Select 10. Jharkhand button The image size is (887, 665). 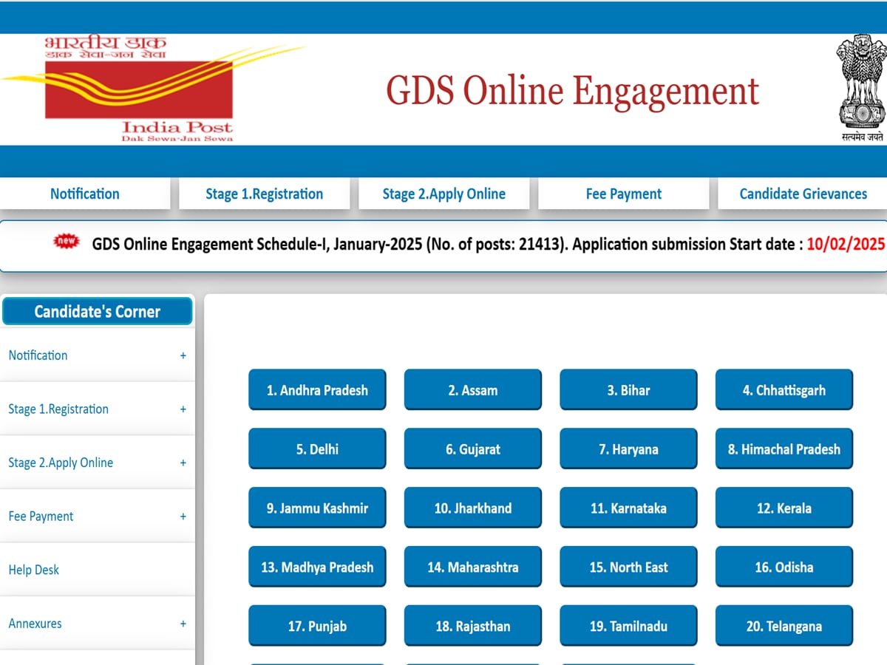pos(473,508)
